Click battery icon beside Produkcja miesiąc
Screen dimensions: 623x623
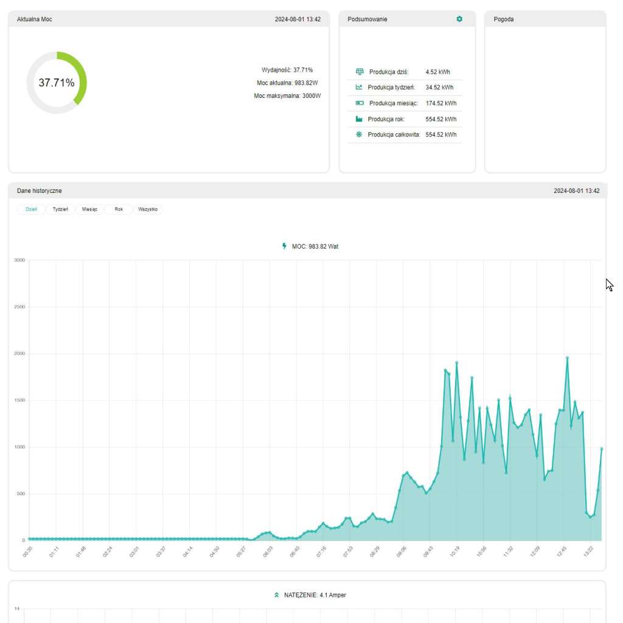[359, 103]
